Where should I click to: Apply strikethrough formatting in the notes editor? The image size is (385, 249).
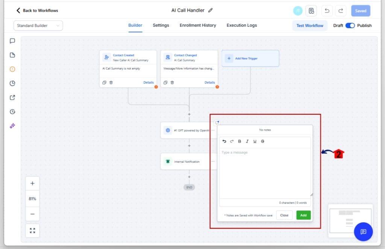point(262,141)
